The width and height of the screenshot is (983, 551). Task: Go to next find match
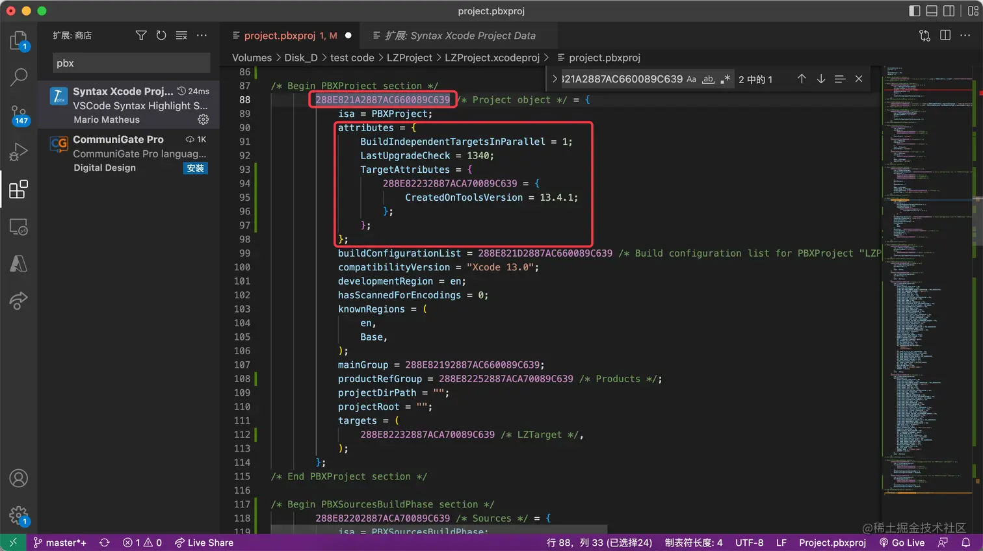tap(821, 79)
